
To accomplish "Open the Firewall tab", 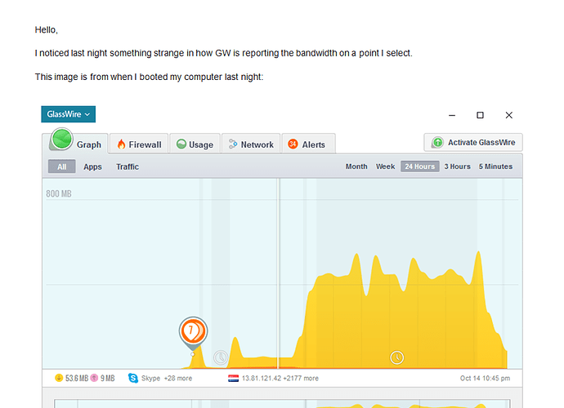I will [139, 144].
